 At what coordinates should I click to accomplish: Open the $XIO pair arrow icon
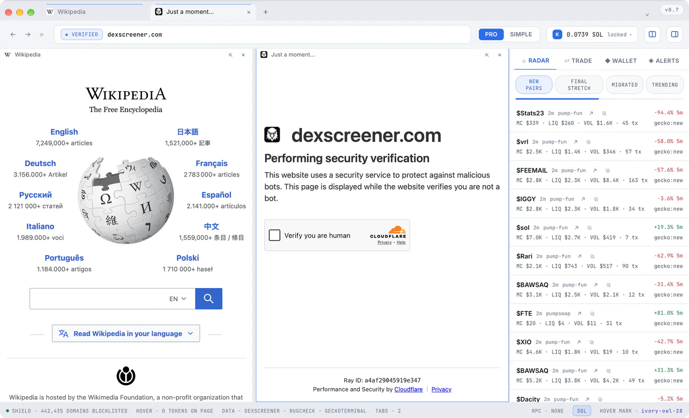(579, 342)
